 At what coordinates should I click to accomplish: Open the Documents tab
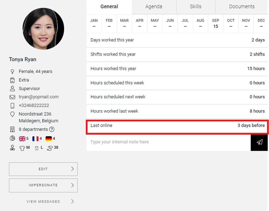(x=242, y=7)
